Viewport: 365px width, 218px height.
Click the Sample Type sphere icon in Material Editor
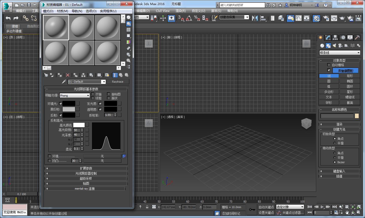point(129,17)
